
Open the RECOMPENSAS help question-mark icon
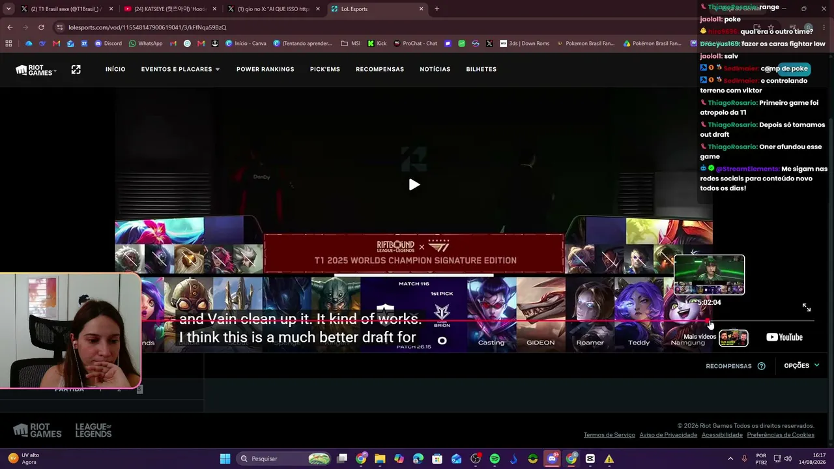761,366
